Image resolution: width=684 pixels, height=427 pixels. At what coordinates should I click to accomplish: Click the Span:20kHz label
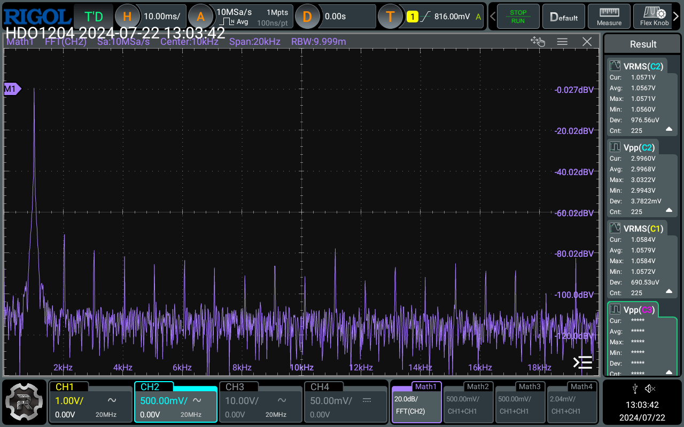pyautogui.click(x=255, y=42)
